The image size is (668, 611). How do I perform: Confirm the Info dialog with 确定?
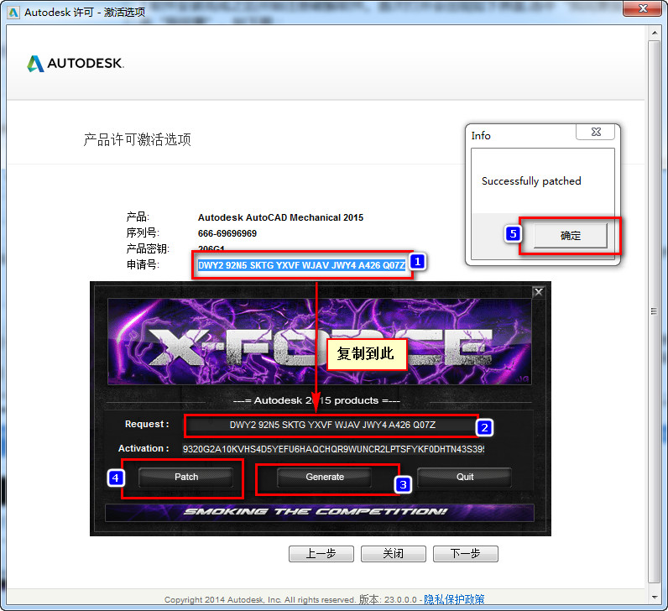[x=571, y=236]
